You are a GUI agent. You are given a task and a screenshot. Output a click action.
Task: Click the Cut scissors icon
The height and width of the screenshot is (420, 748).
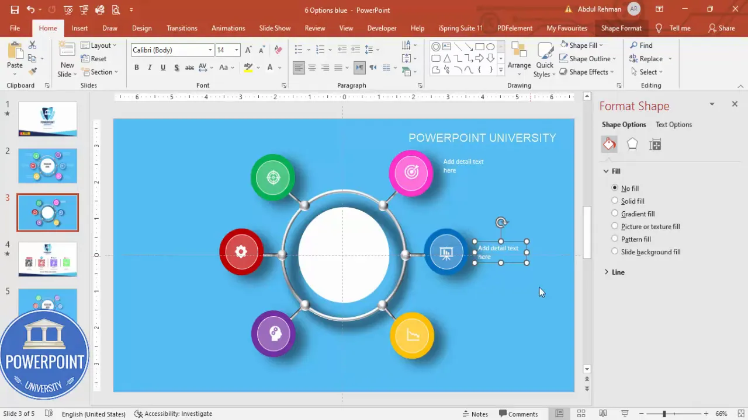click(x=33, y=45)
